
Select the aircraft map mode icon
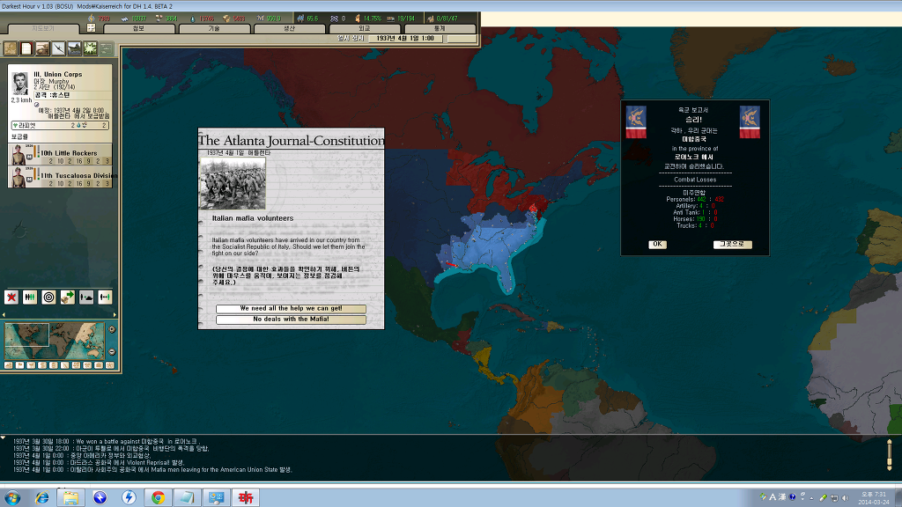59,48
